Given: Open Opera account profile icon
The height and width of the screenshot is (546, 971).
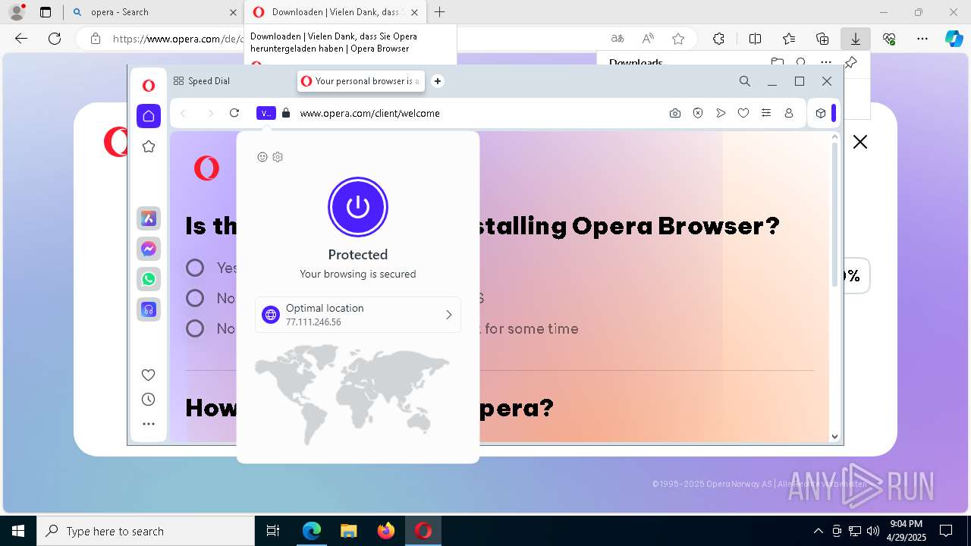Looking at the screenshot, I should (x=789, y=113).
